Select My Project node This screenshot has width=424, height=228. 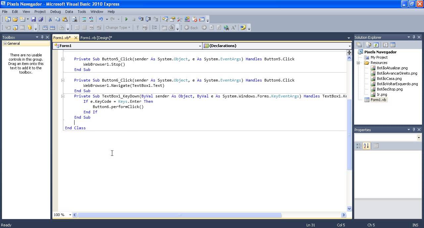click(379, 57)
